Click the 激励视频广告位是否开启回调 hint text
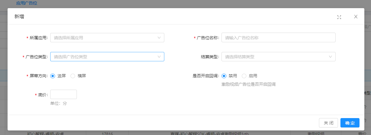371x135 pixels. [x=248, y=84]
